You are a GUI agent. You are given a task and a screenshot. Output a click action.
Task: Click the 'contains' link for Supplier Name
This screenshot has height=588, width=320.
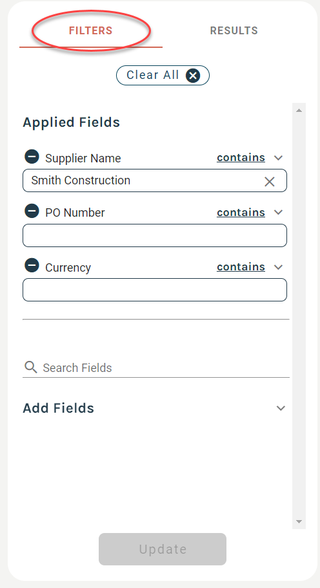pos(241,157)
